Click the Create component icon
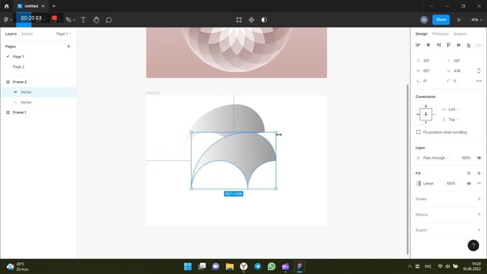Viewport: 487px width, 274px height. coord(252,20)
